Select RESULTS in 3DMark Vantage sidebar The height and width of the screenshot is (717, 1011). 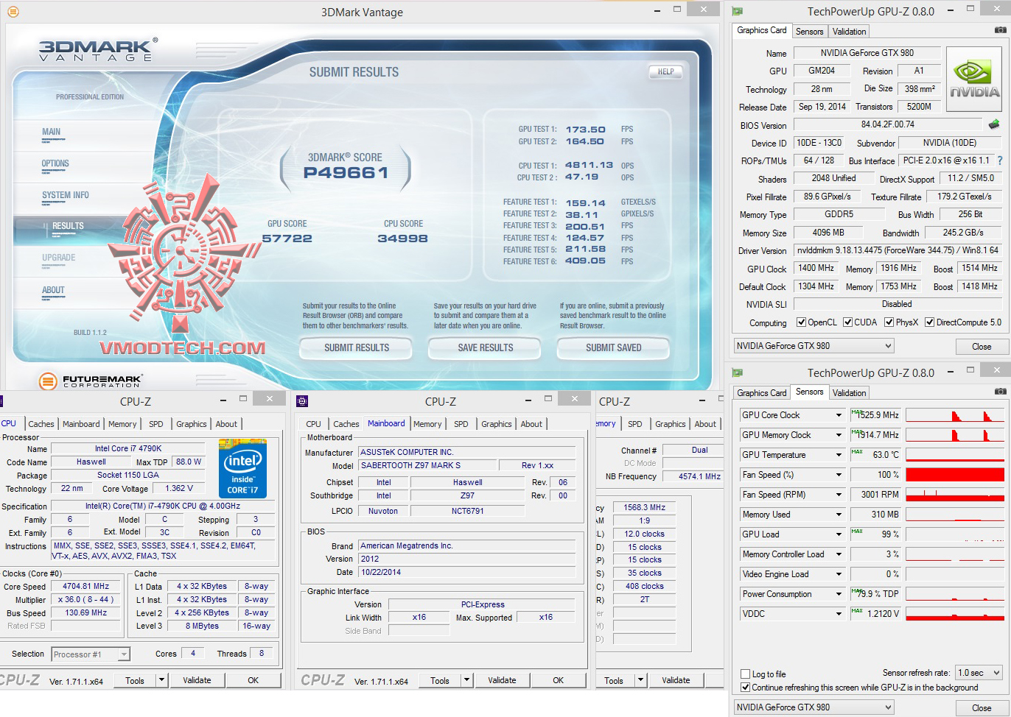68,226
